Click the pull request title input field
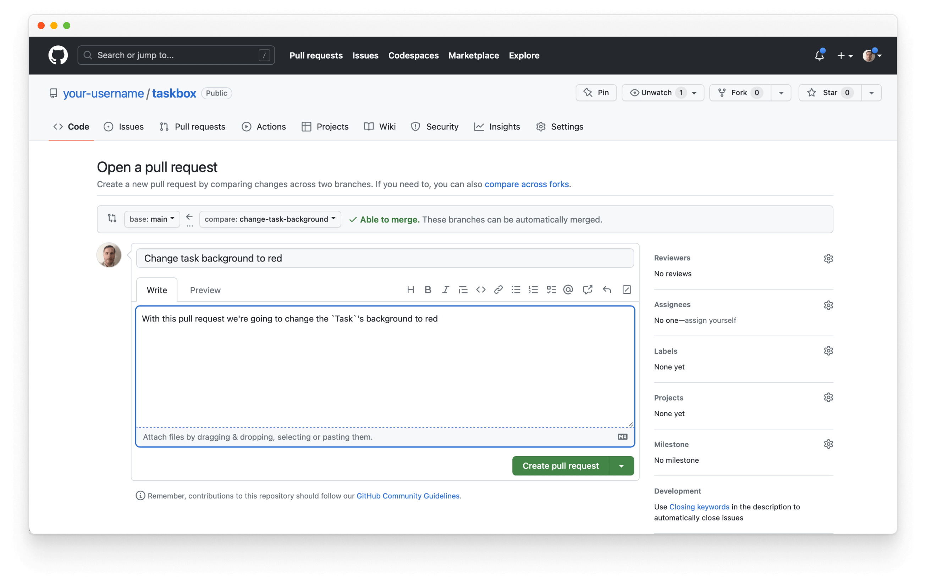 pos(384,258)
